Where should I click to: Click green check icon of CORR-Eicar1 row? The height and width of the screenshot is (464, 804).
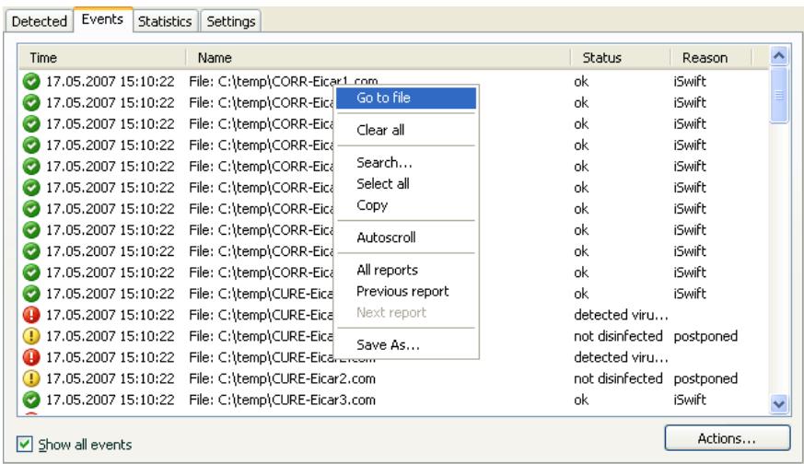(x=31, y=81)
